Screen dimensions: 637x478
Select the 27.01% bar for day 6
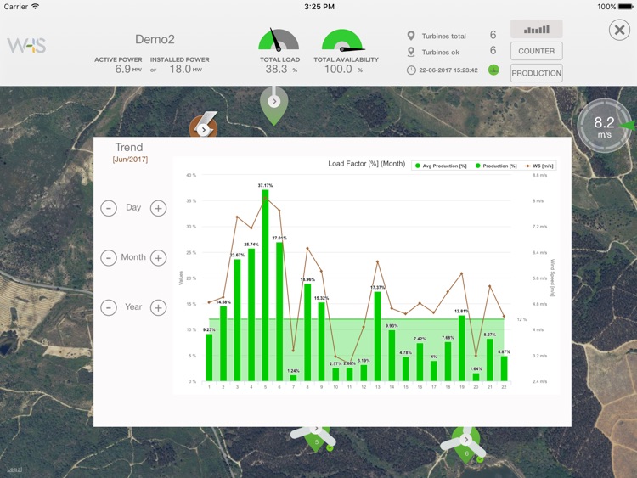click(x=279, y=312)
